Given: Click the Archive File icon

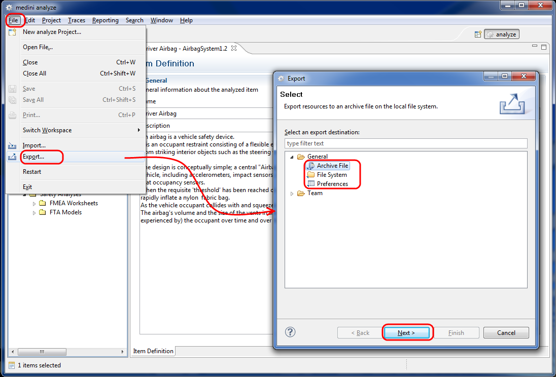Looking at the screenshot, I should (310, 166).
